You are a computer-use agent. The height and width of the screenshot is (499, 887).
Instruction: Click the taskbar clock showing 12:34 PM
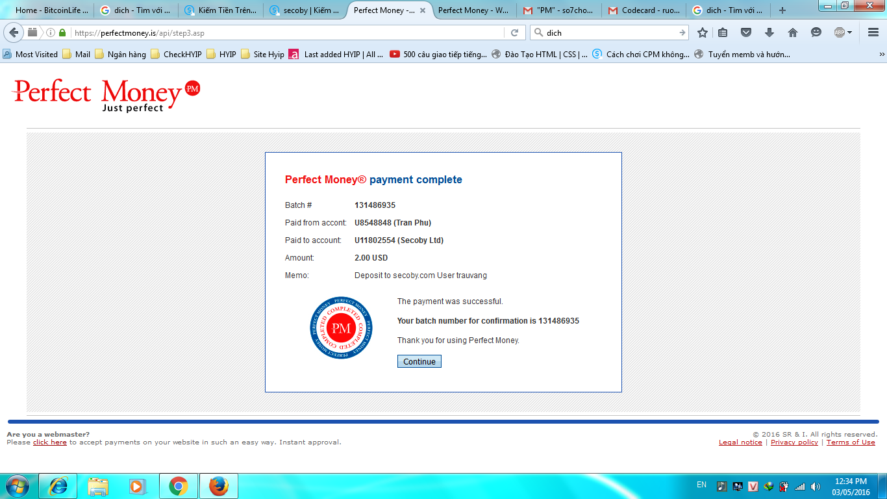851,486
